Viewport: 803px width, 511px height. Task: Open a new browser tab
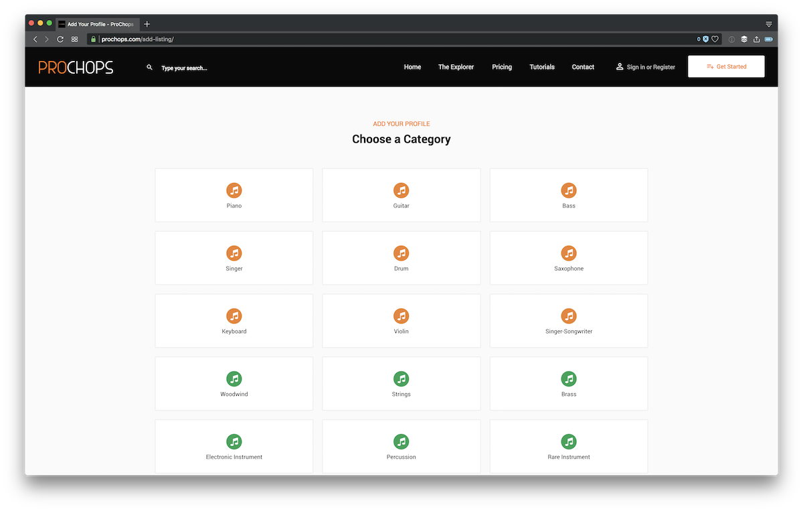tap(147, 24)
